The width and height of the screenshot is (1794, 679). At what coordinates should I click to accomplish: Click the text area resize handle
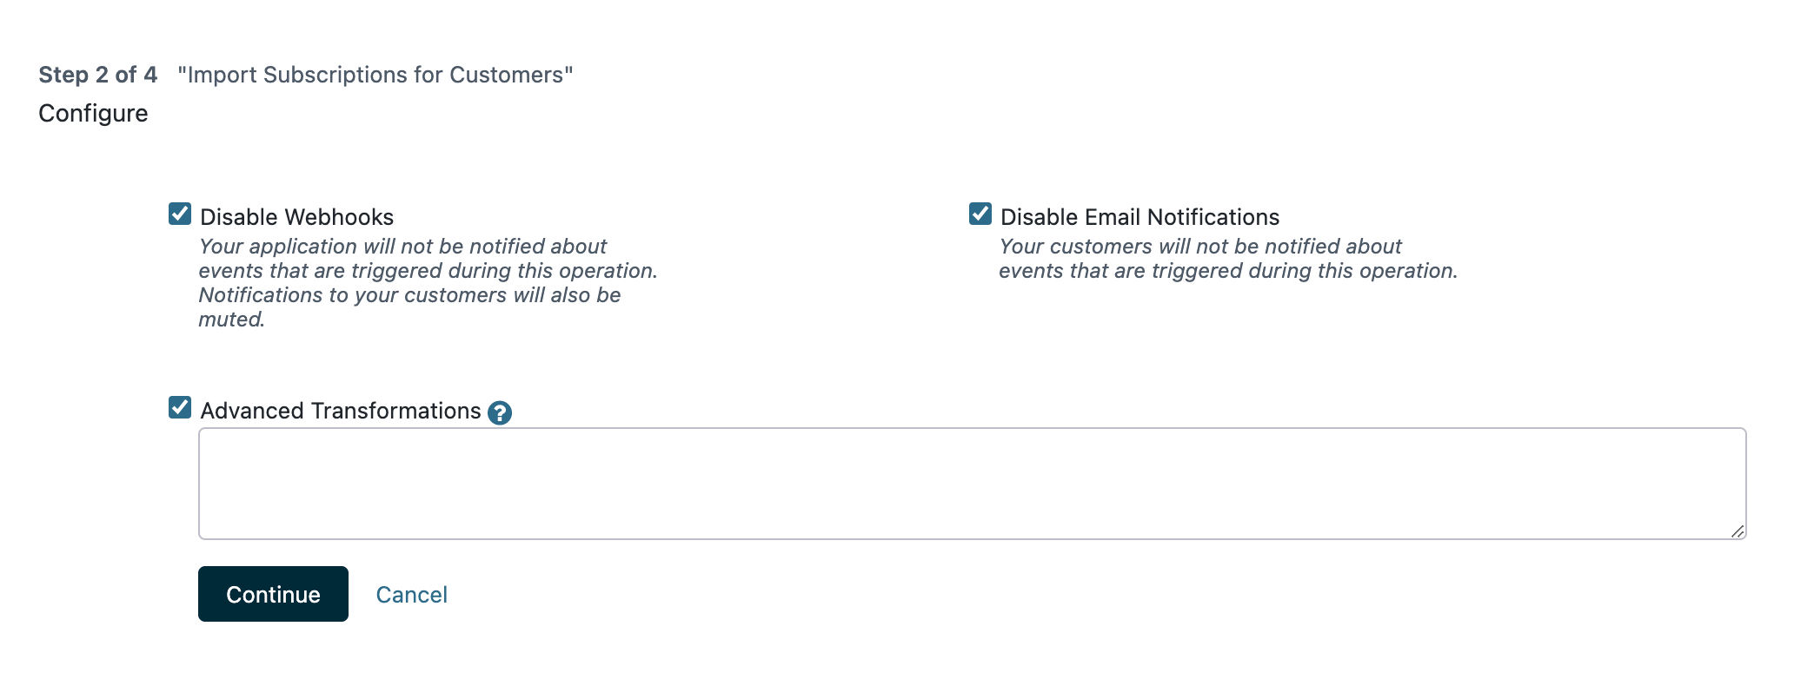[1737, 531]
